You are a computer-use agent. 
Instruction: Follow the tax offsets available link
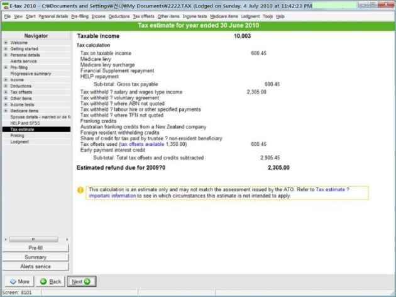click(x=142, y=144)
